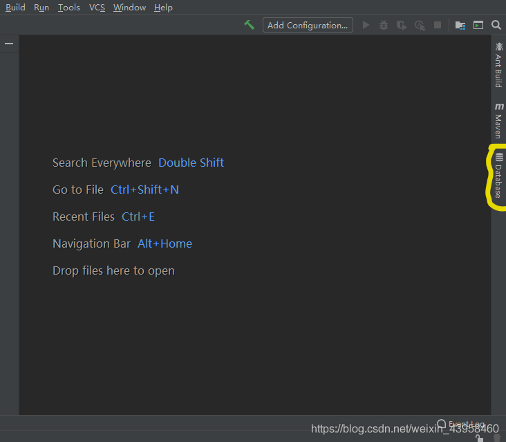This screenshot has height=442, width=506.
Task: Open the Database tool window
Action: point(498,175)
